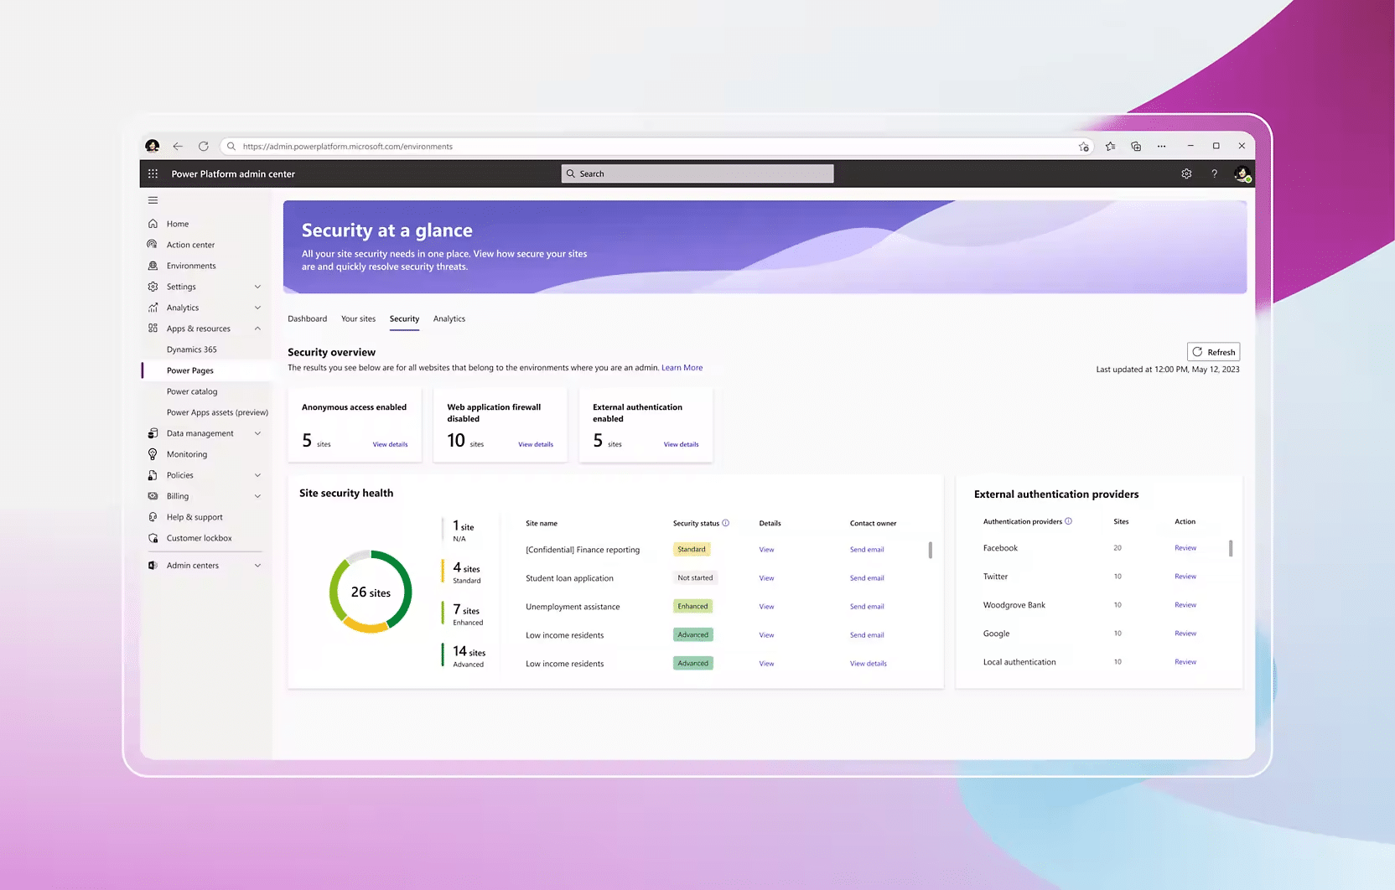Click the Refresh button
Viewport: 1395px width, 890px height.
pyautogui.click(x=1213, y=351)
